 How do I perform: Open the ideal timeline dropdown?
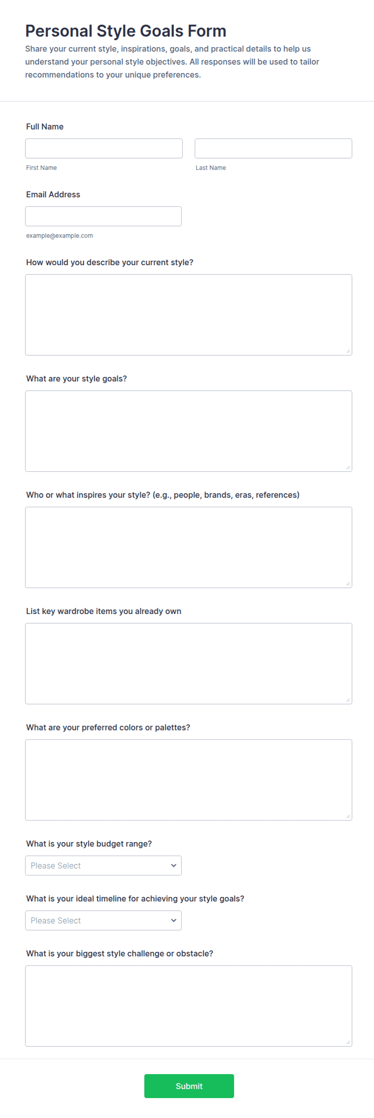coord(103,920)
